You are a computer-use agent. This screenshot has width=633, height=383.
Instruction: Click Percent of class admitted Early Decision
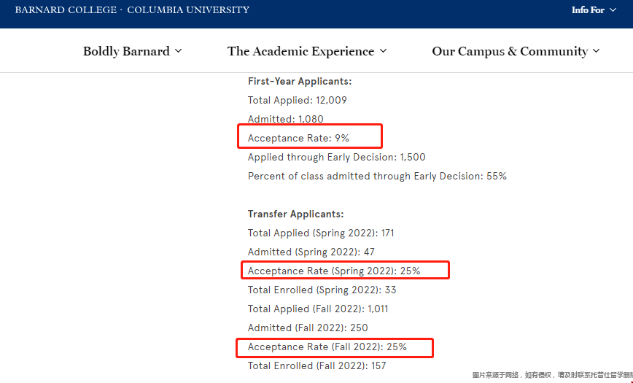377,176
